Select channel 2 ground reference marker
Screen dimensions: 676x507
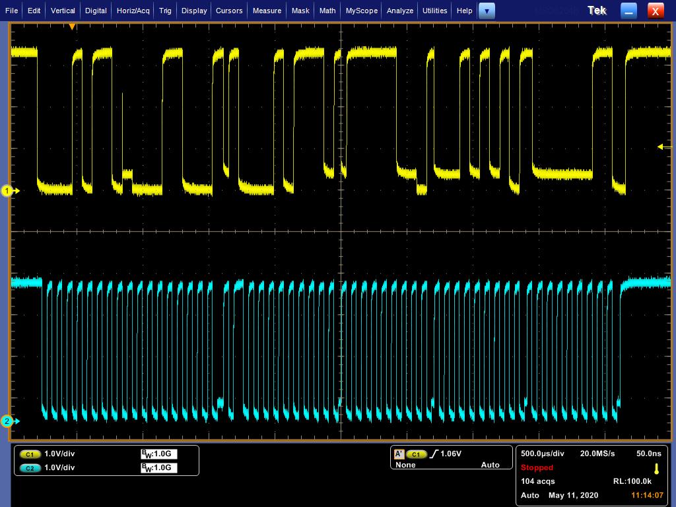[9, 421]
